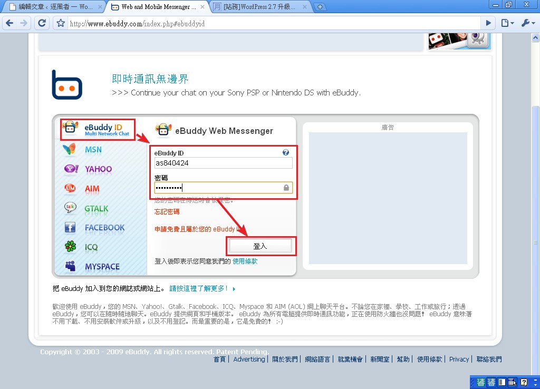The height and width of the screenshot is (389, 540).
Task: Switch to the Web and Mobile Messenger tab
Action: [x=156, y=7]
